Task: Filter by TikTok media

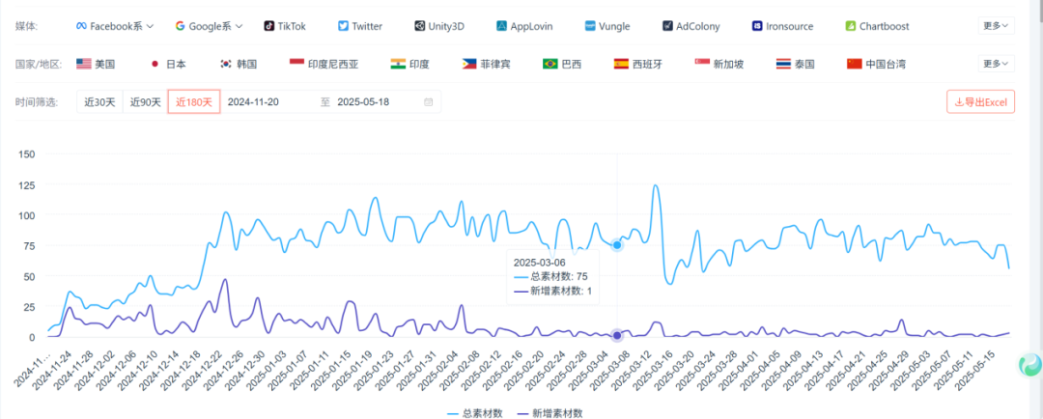Action: 285,27
